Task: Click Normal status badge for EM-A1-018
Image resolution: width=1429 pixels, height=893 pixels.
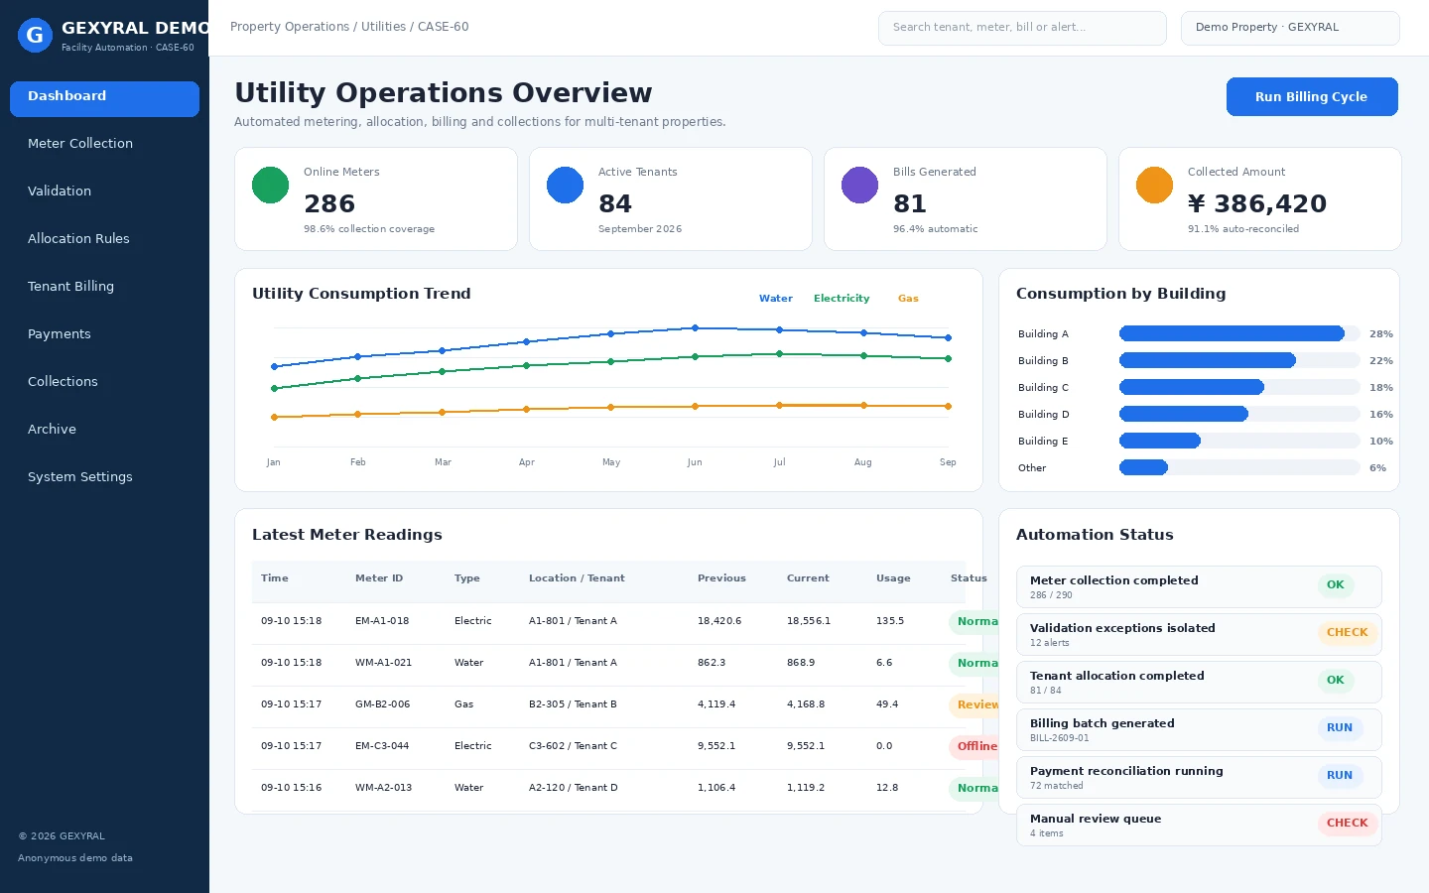Action: pos(974,622)
